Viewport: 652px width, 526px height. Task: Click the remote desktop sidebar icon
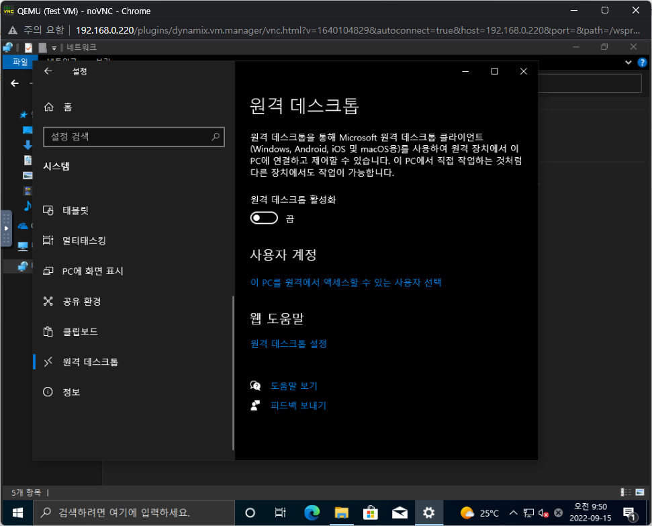tap(48, 361)
